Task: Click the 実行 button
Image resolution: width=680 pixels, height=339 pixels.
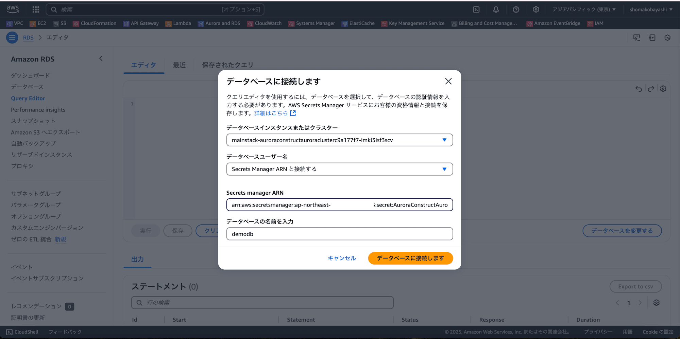Action: click(x=146, y=231)
